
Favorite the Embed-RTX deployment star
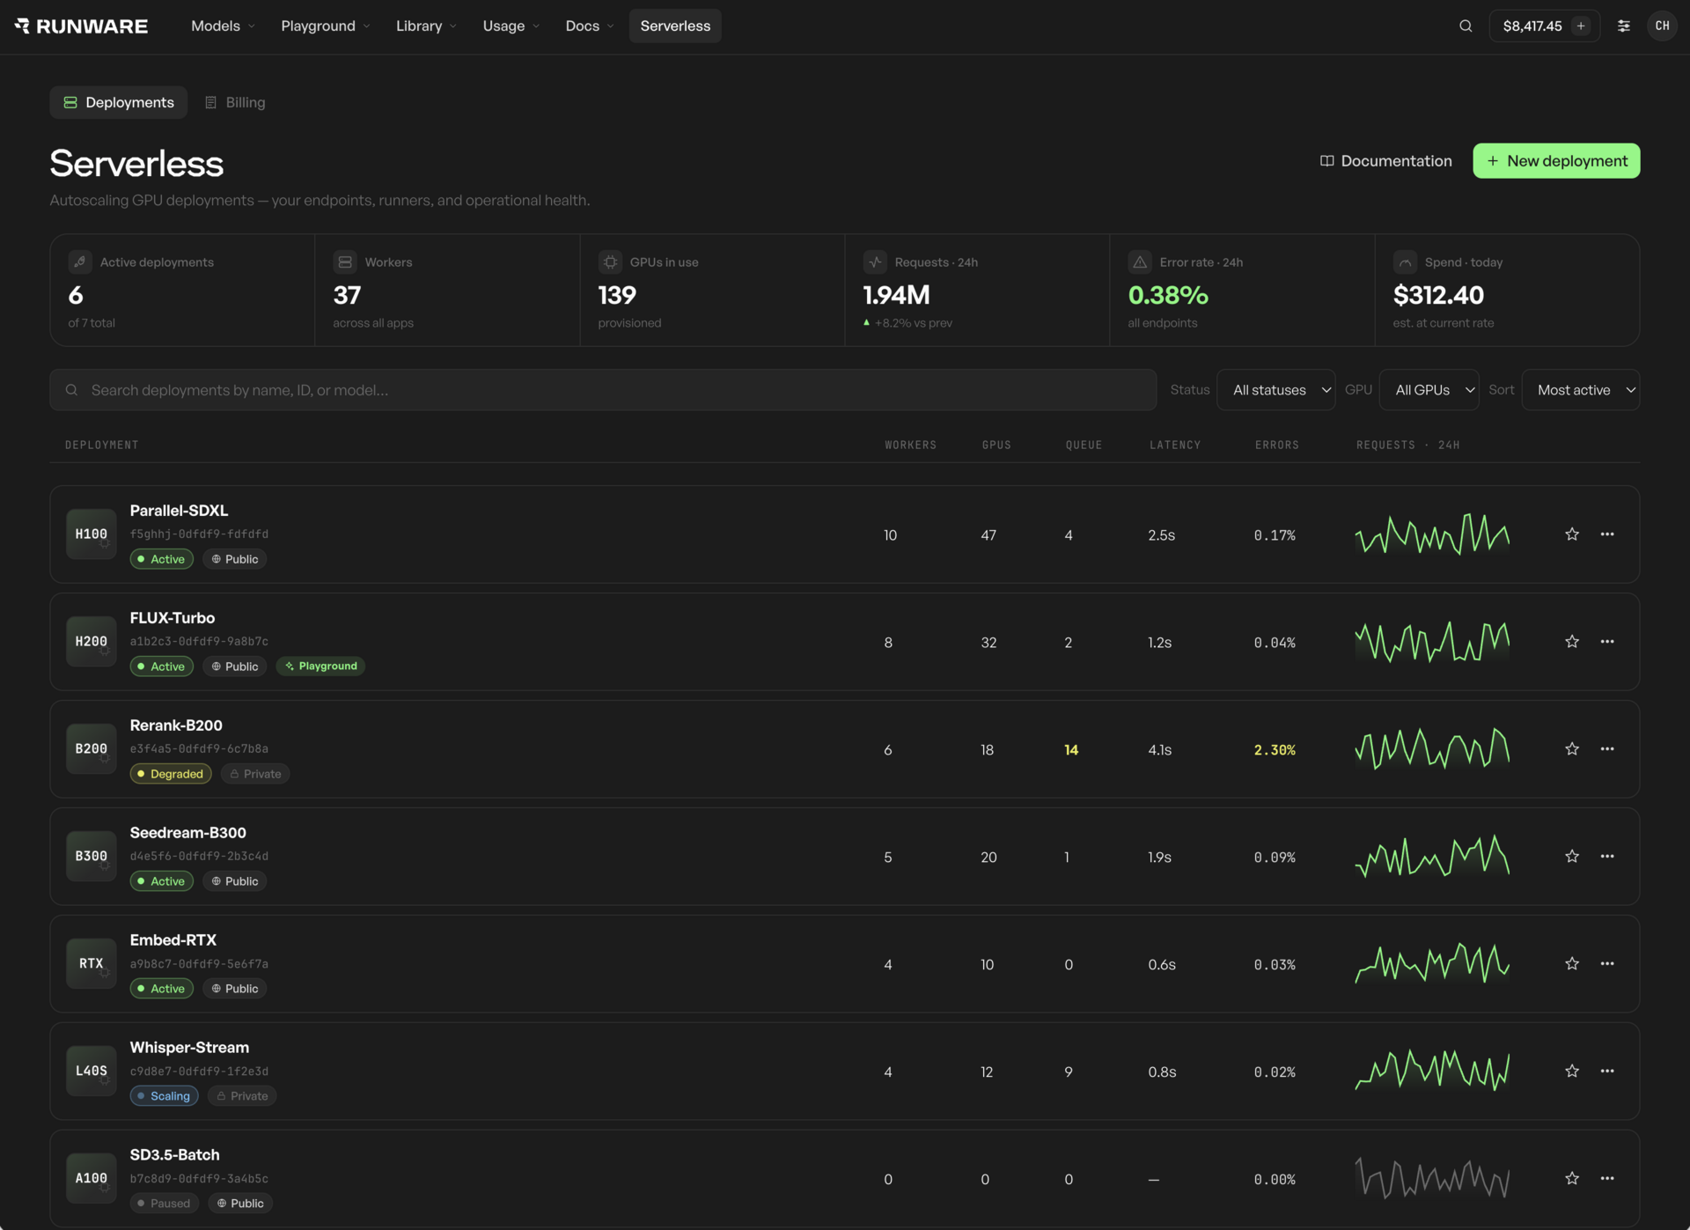pos(1572,964)
